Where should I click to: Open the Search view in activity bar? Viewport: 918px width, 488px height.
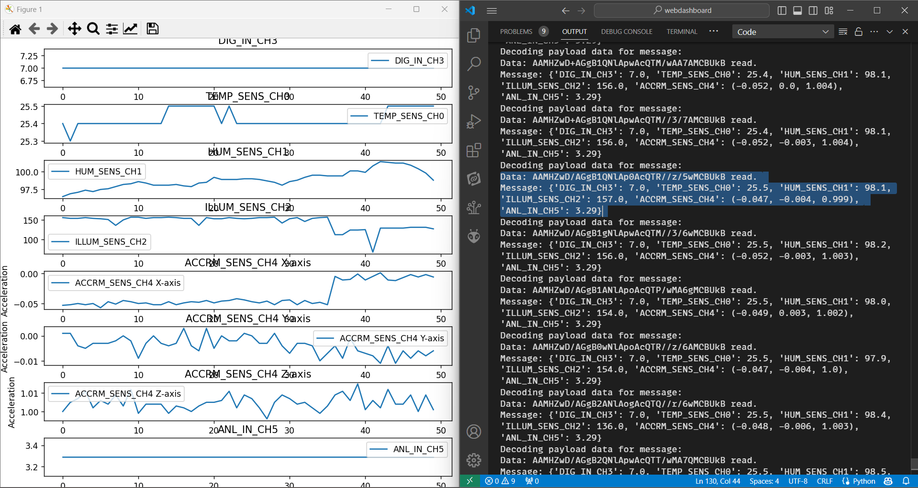(x=474, y=64)
